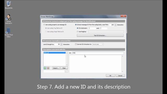Click the Use RegExp text field
This screenshot has width=167, height=94.
pyautogui.click(x=106, y=32)
